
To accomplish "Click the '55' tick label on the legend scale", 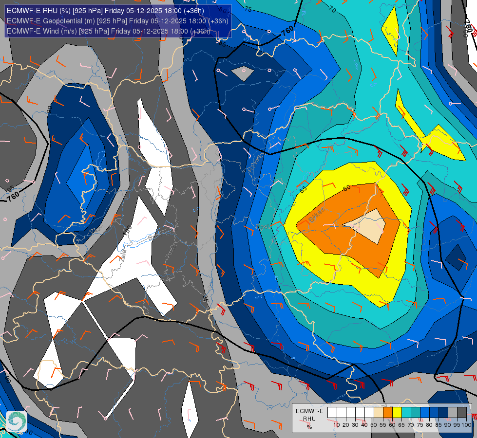I will click(x=383, y=425).
